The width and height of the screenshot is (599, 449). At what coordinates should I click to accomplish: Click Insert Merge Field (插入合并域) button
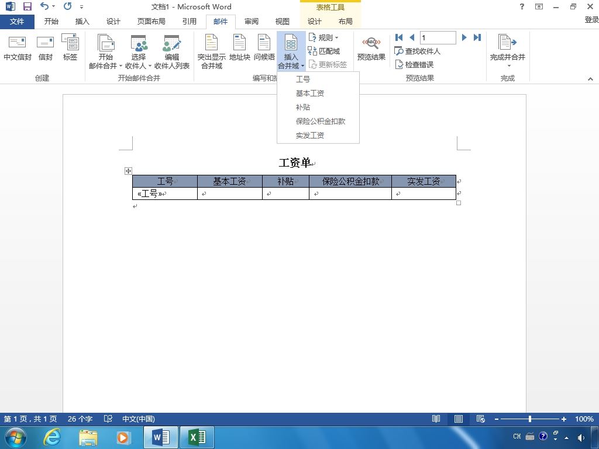point(291,51)
